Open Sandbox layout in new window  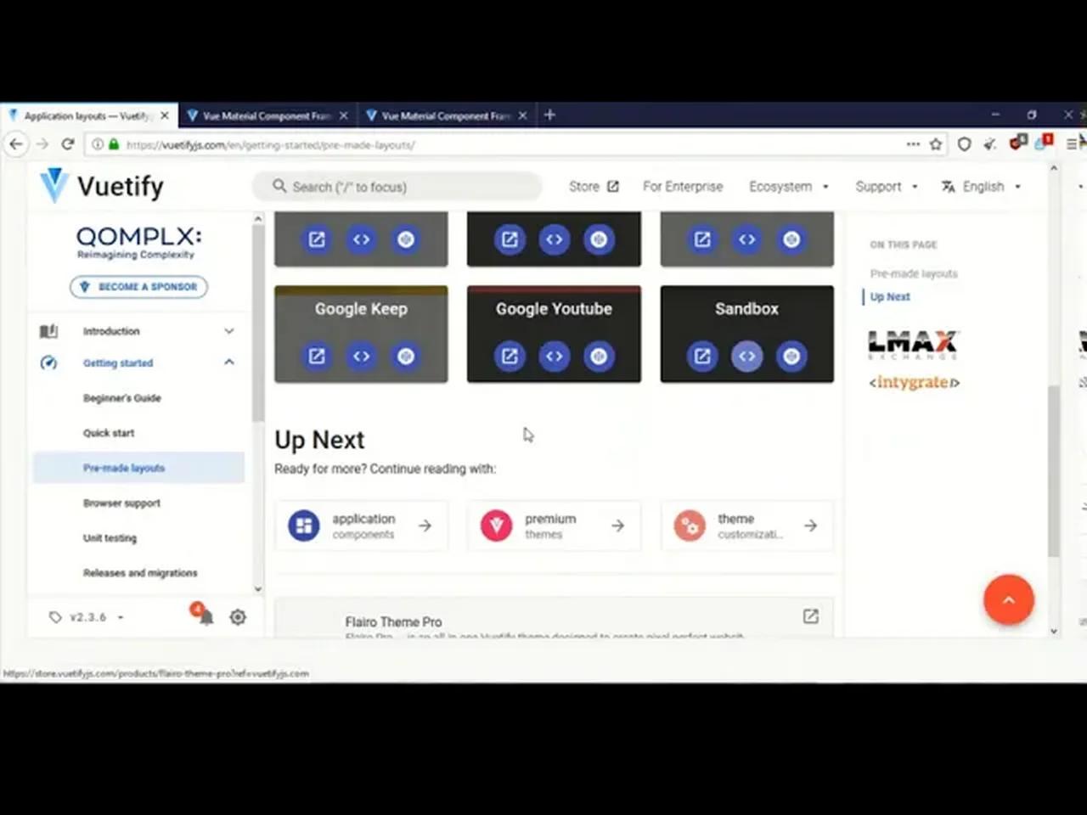pos(702,357)
